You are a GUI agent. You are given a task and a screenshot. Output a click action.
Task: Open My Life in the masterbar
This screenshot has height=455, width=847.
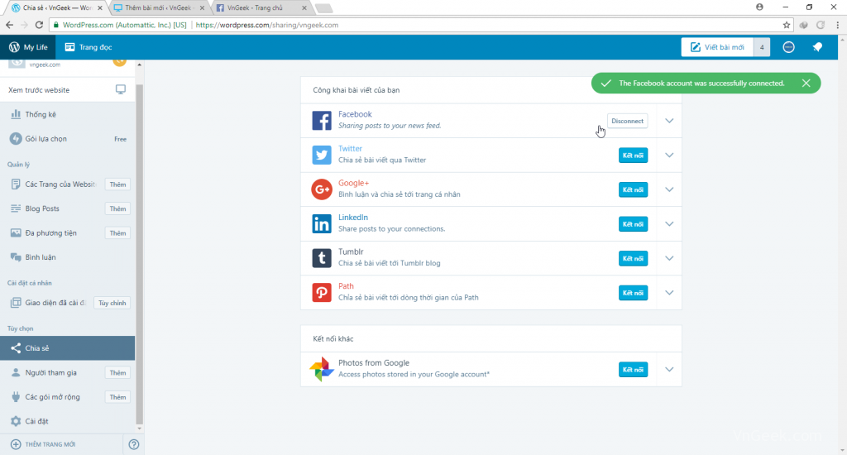pyautogui.click(x=28, y=47)
